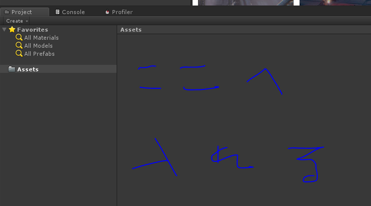Switch to the Project tab
The image size is (371, 206).
point(25,12)
